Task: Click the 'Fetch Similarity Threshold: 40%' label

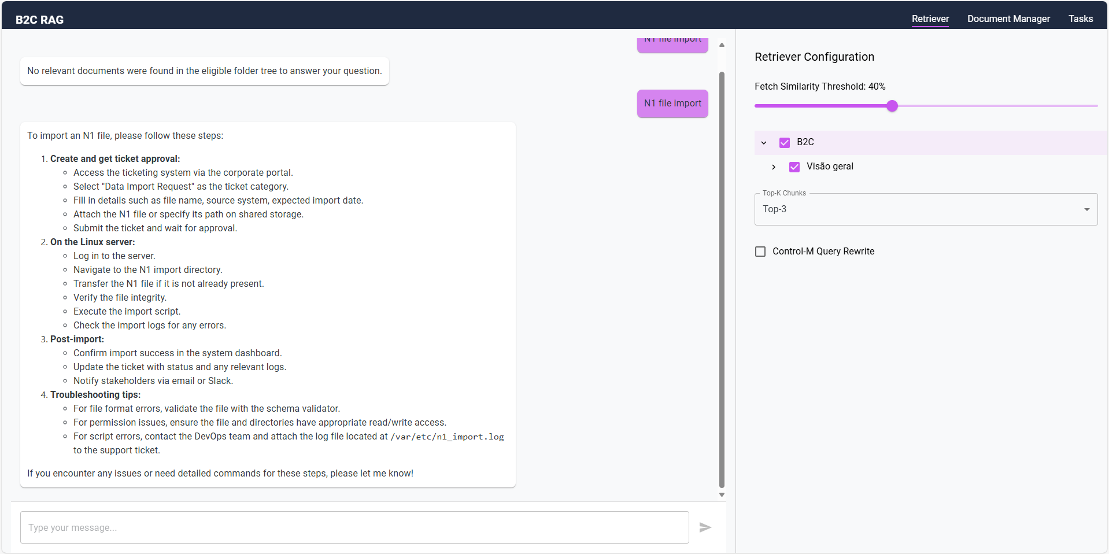Action: coord(820,86)
